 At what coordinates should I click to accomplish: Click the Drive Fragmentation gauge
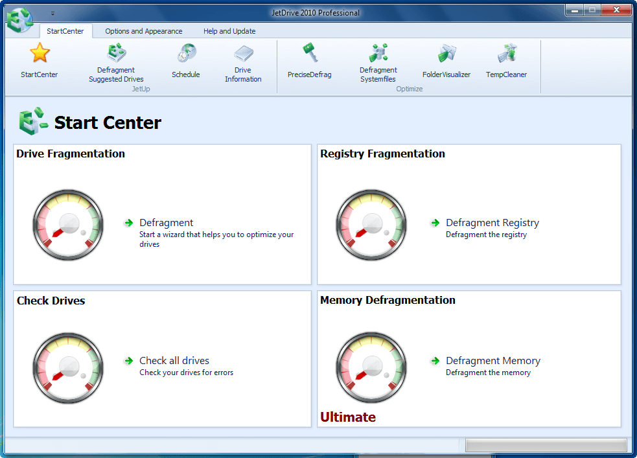pyautogui.click(x=67, y=225)
